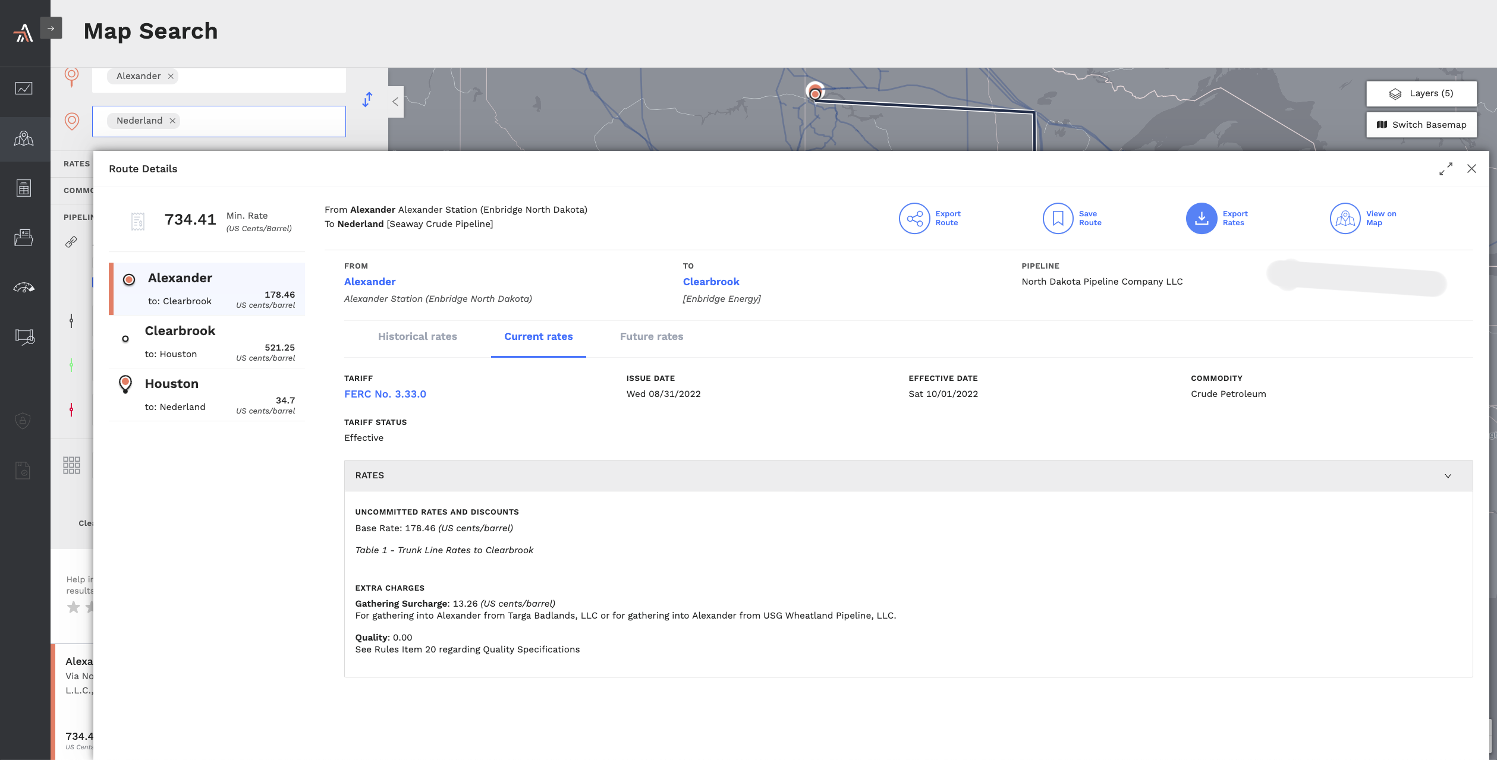Screen dimensions: 1497x760
Task: Open the Map Search sidebar icon
Action: click(x=24, y=139)
